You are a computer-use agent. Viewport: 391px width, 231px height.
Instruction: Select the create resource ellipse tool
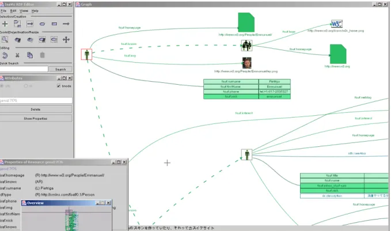point(42,24)
